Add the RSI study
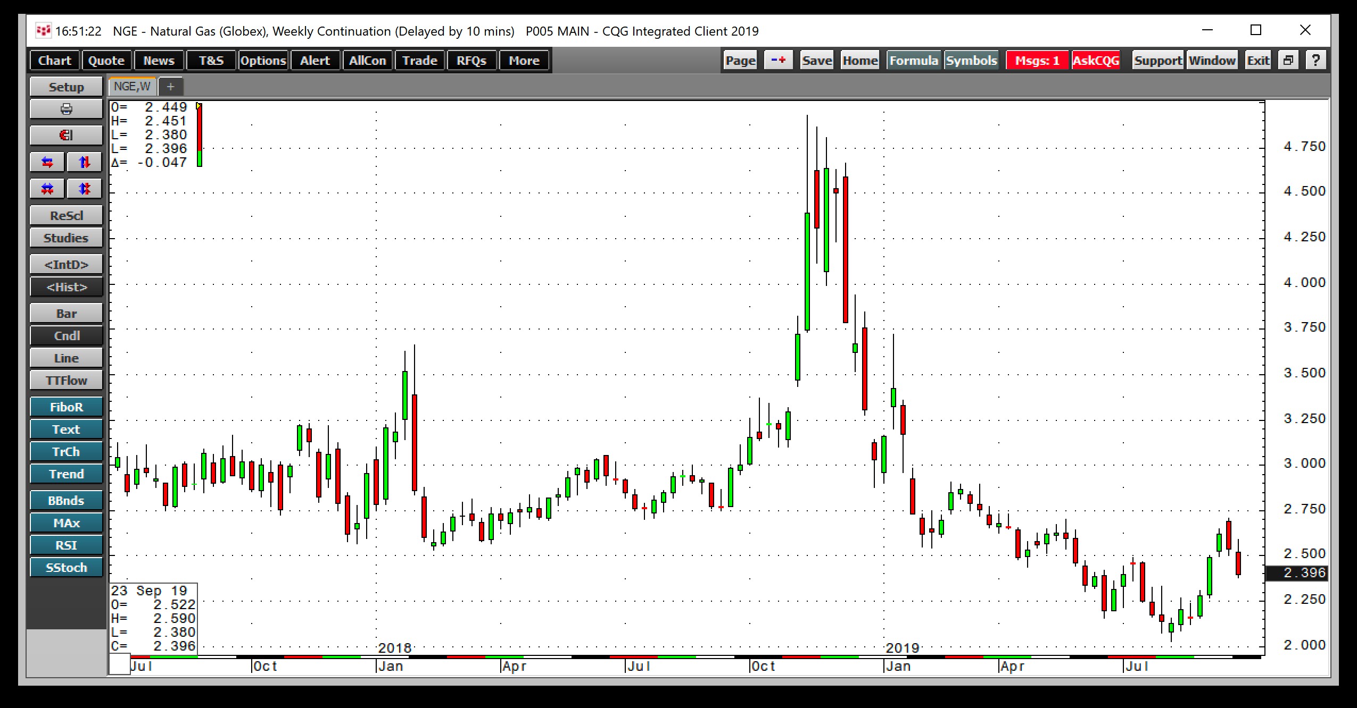Viewport: 1357px width, 708px height. [66, 545]
